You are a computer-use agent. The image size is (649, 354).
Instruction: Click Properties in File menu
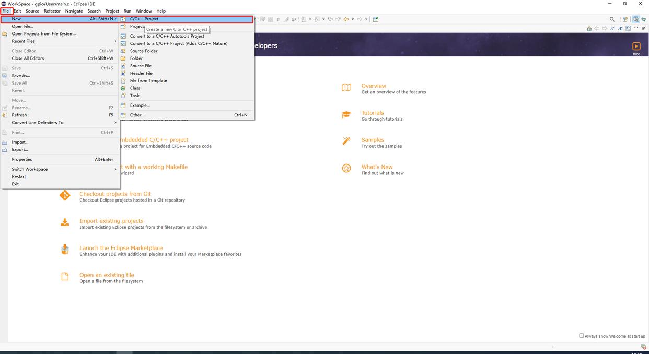[61, 159]
